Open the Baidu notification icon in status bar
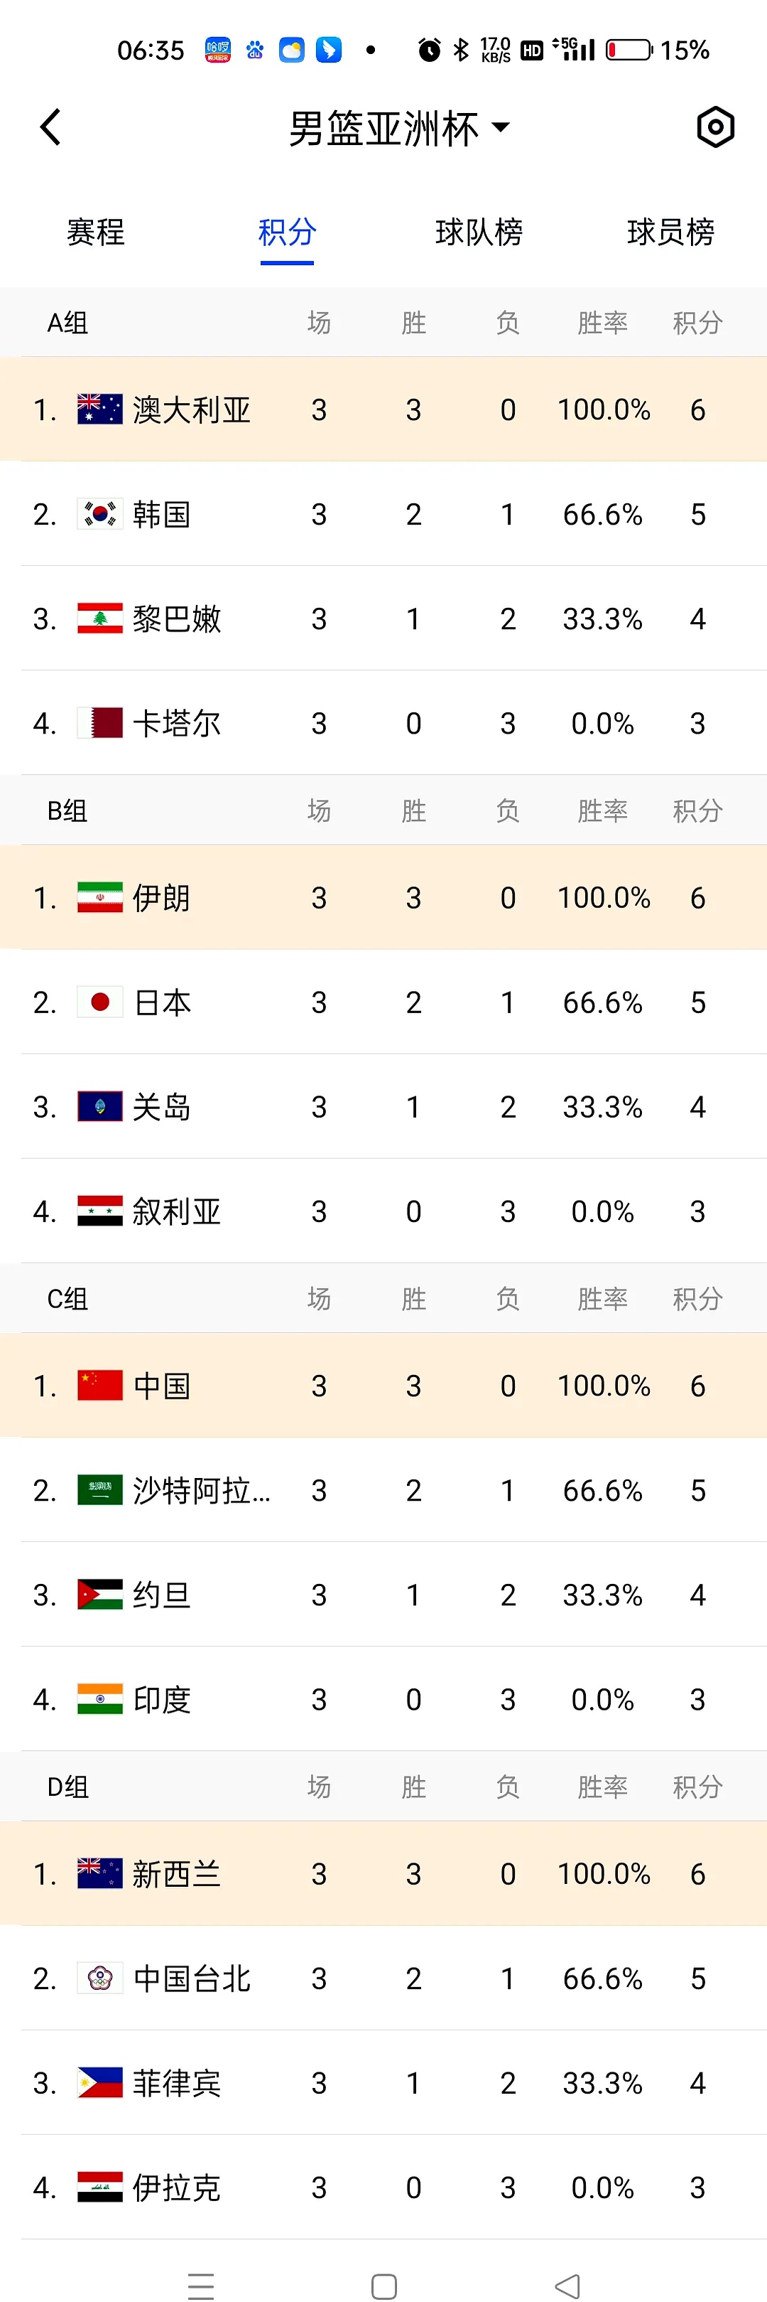Viewport: 767px width, 2302px height. 256,51
